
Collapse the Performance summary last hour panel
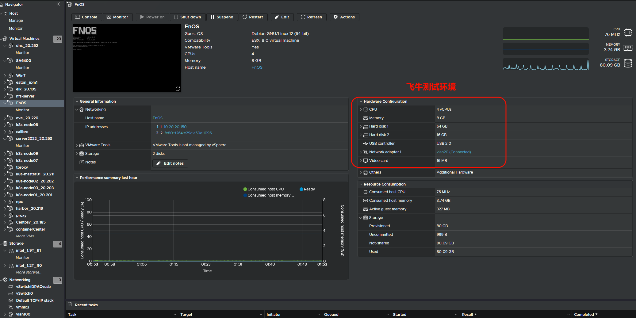[x=77, y=178]
